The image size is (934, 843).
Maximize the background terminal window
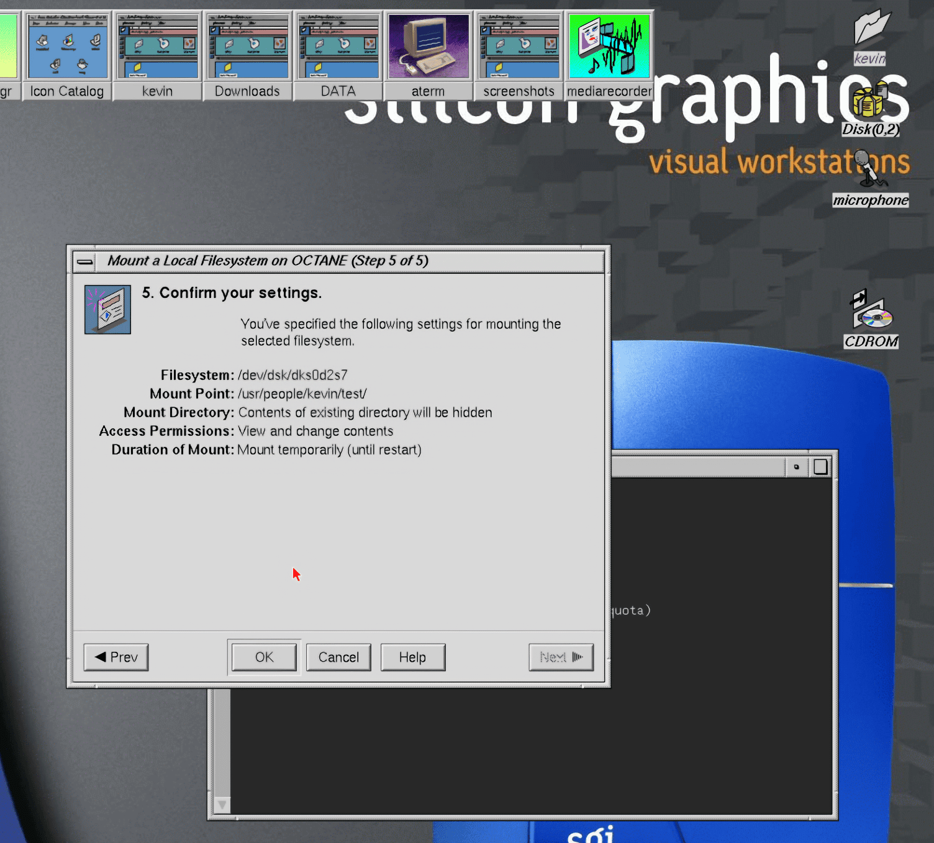point(820,467)
